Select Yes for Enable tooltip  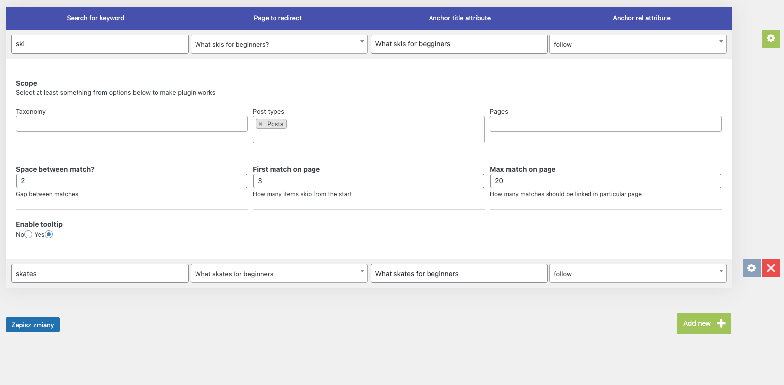coord(49,234)
